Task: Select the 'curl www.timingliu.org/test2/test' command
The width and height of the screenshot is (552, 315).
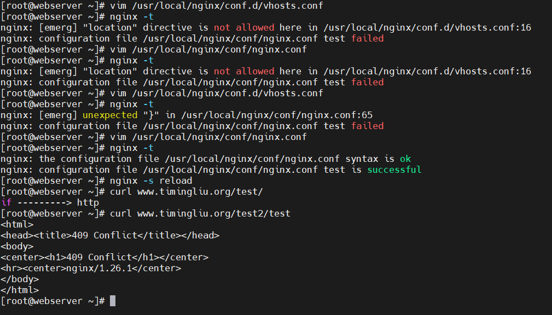Action: [200, 214]
